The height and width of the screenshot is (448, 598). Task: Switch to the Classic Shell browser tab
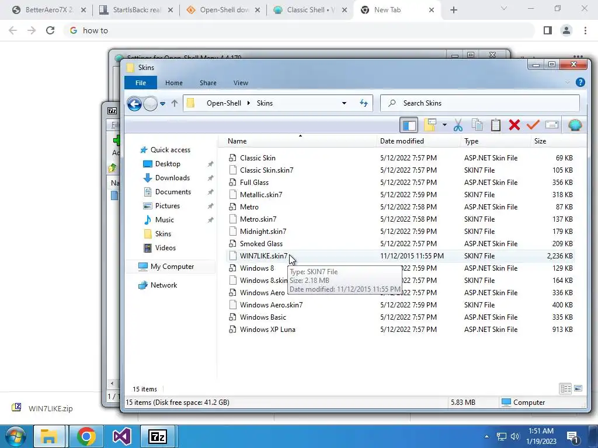pyautogui.click(x=311, y=10)
